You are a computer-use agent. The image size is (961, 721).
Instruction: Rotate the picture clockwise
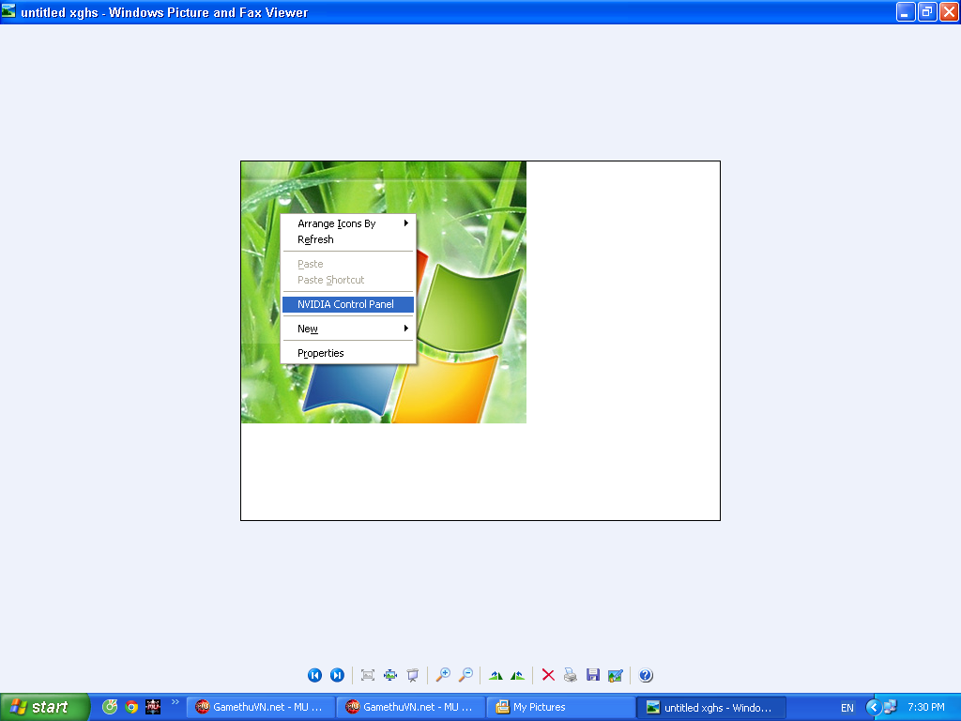click(x=496, y=675)
